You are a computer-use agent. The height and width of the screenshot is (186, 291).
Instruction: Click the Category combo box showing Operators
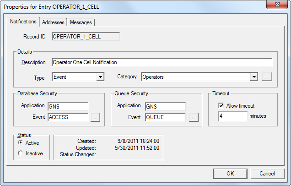point(199,77)
